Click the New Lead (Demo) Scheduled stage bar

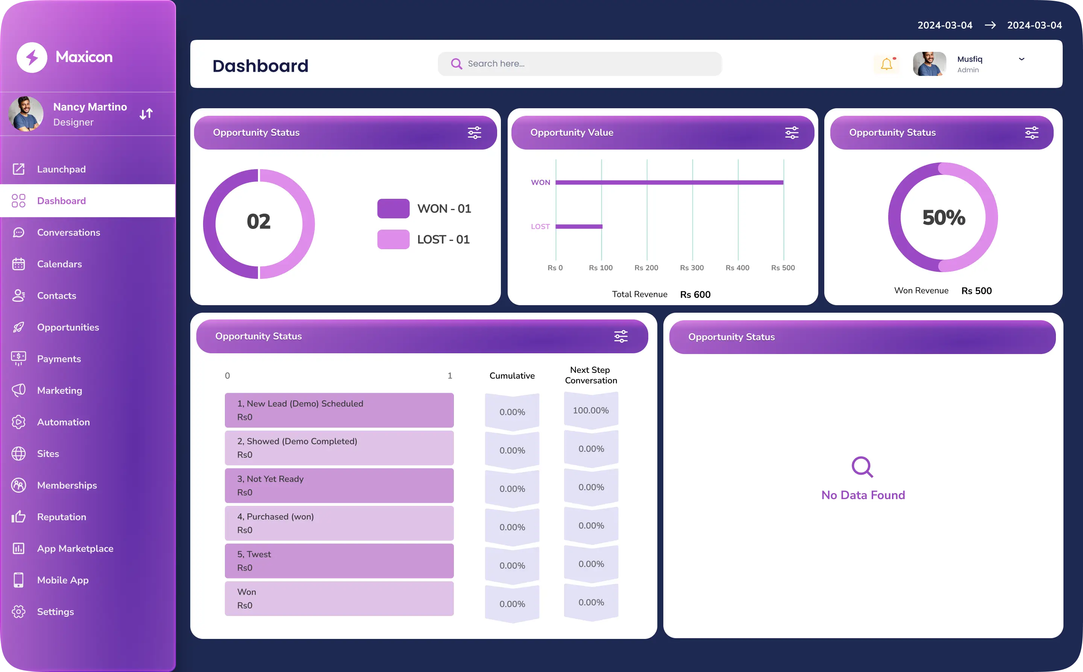coord(339,410)
